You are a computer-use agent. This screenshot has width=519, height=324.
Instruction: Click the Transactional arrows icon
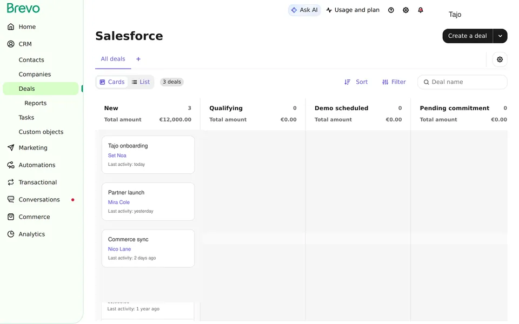pos(11,182)
